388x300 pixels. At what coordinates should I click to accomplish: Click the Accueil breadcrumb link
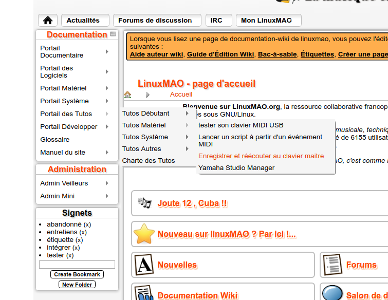(x=181, y=95)
